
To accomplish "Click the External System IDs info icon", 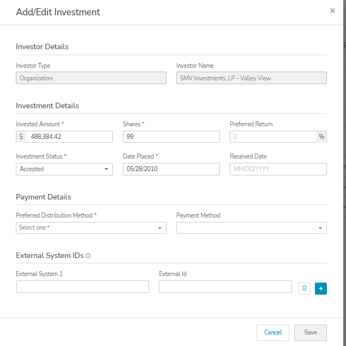I will 88,256.
